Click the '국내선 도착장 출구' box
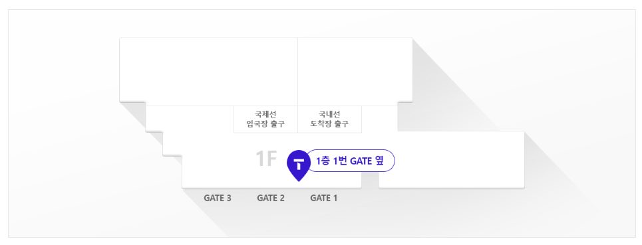Screen dimensions: 642x245 pos(329,120)
